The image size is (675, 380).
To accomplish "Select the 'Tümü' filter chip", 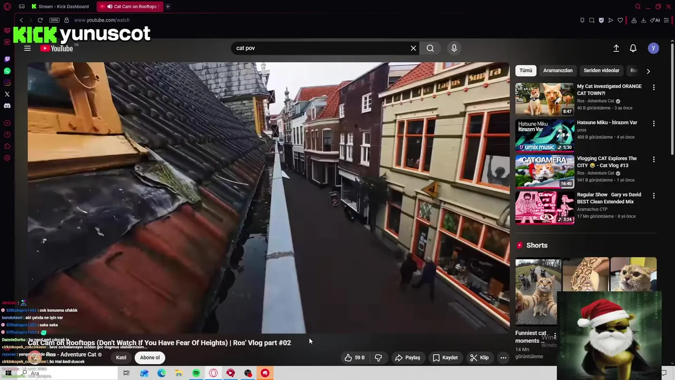I will click(x=526, y=70).
